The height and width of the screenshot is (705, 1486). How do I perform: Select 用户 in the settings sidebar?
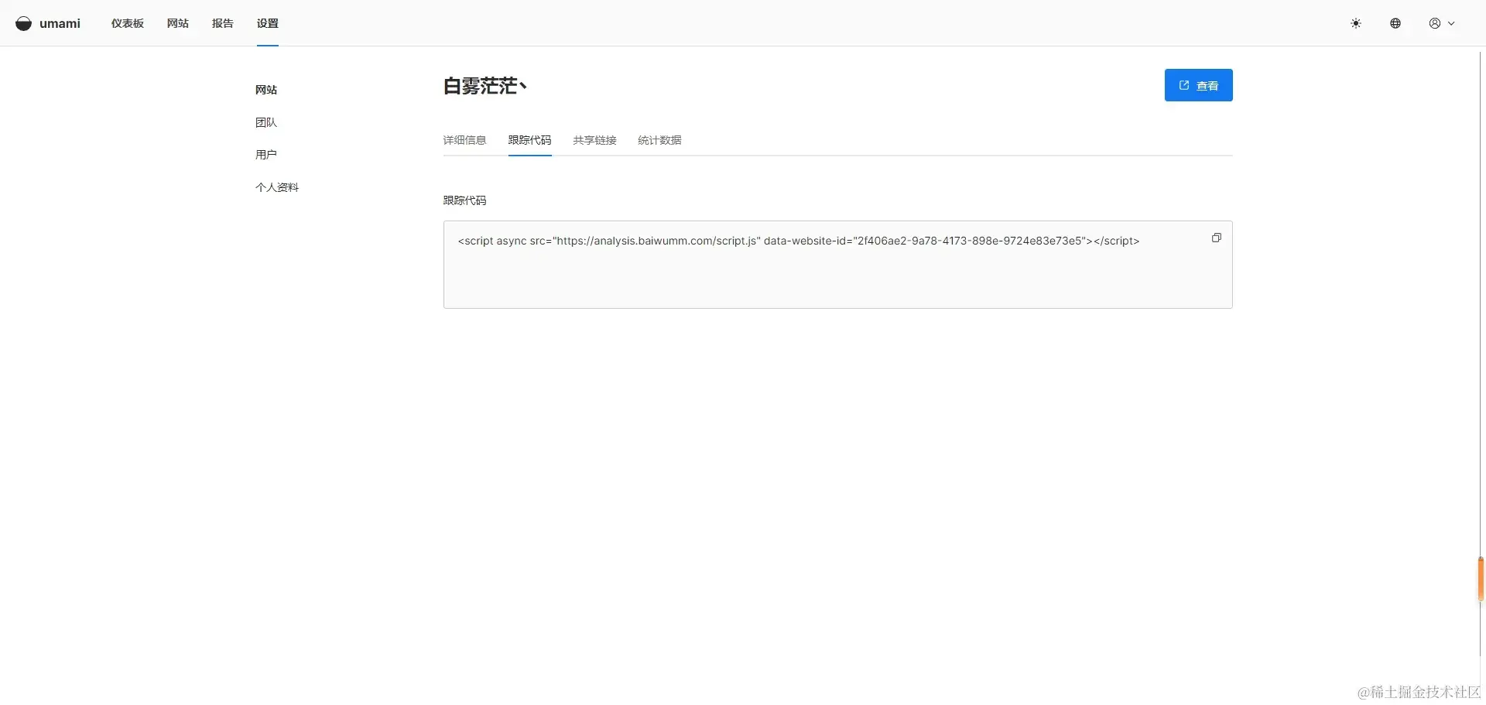(266, 155)
